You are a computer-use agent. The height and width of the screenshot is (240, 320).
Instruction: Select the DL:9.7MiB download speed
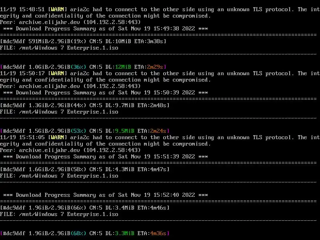pyautogui.click(x=120, y=105)
